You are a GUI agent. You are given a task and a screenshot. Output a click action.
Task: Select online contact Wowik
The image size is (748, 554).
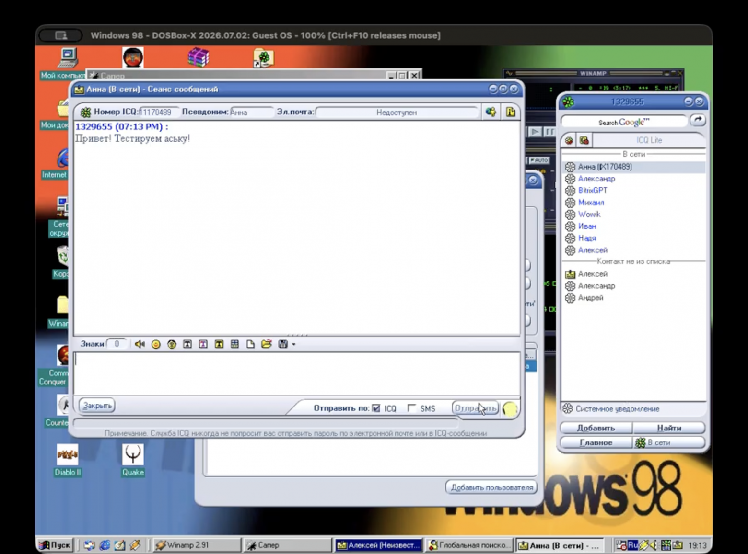point(633,215)
